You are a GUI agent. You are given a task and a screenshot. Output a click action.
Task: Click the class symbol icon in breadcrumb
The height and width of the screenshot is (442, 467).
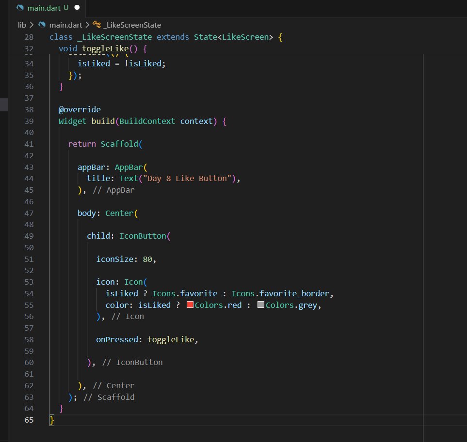tap(97, 24)
